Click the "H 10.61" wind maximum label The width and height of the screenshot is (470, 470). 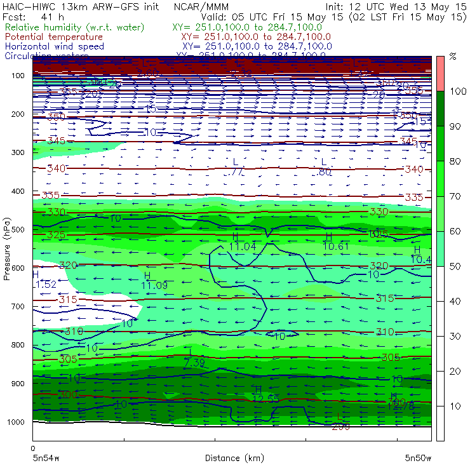(336, 241)
